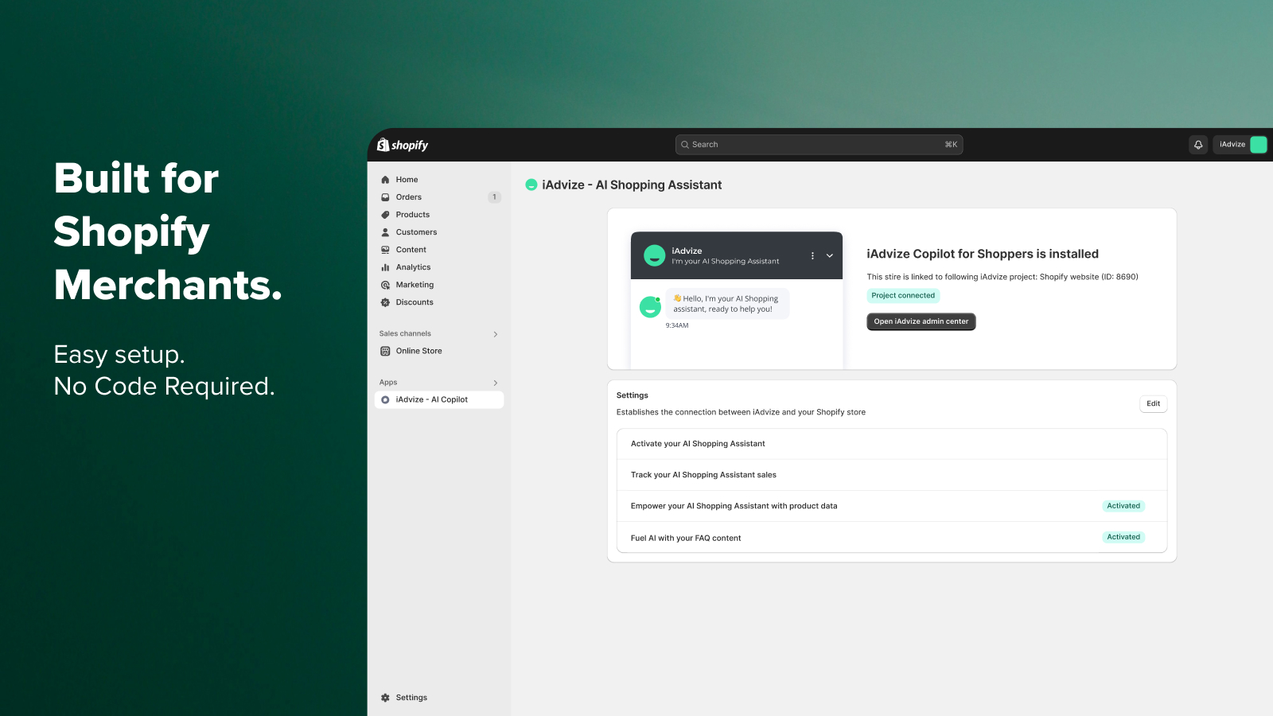The image size is (1273, 716).
Task: Click the Project connected status badge
Action: tap(903, 296)
